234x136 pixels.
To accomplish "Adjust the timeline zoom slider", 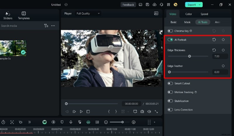I will 122,122.
